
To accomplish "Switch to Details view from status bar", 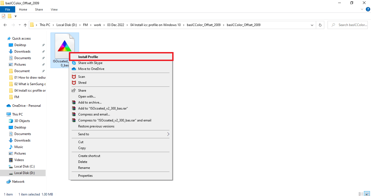I will (x=360, y=194).
